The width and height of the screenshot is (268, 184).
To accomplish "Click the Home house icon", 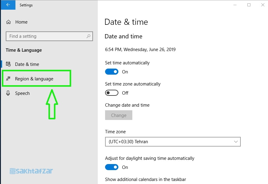I will pyautogui.click(x=8, y=22).
